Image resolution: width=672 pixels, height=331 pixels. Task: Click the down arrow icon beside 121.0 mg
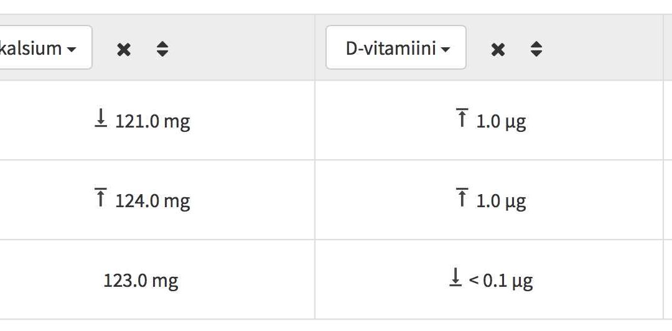tap(101, 118)
